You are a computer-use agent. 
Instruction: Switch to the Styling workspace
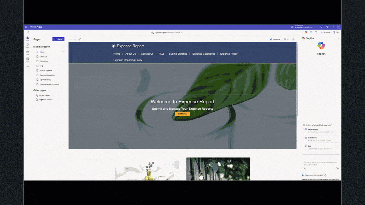pyautogui.click(x=28, y=45)
